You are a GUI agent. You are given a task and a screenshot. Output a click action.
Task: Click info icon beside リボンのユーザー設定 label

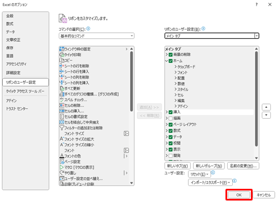point(203,28)
